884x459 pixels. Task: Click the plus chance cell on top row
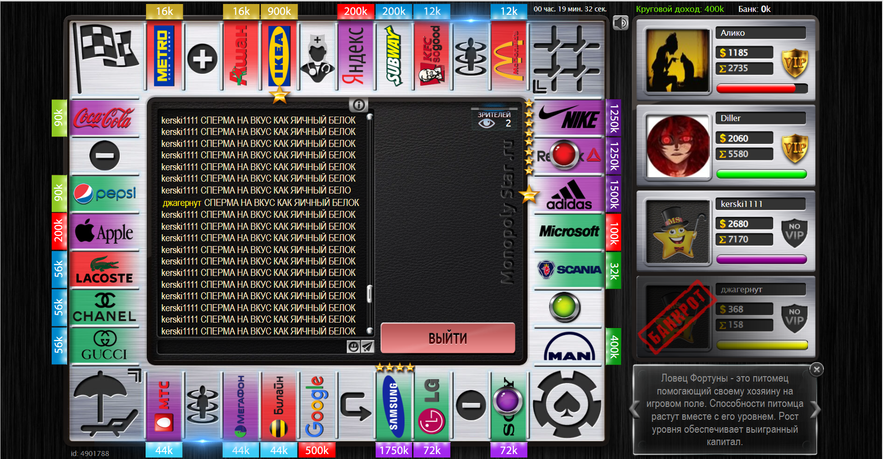point(202,59)
